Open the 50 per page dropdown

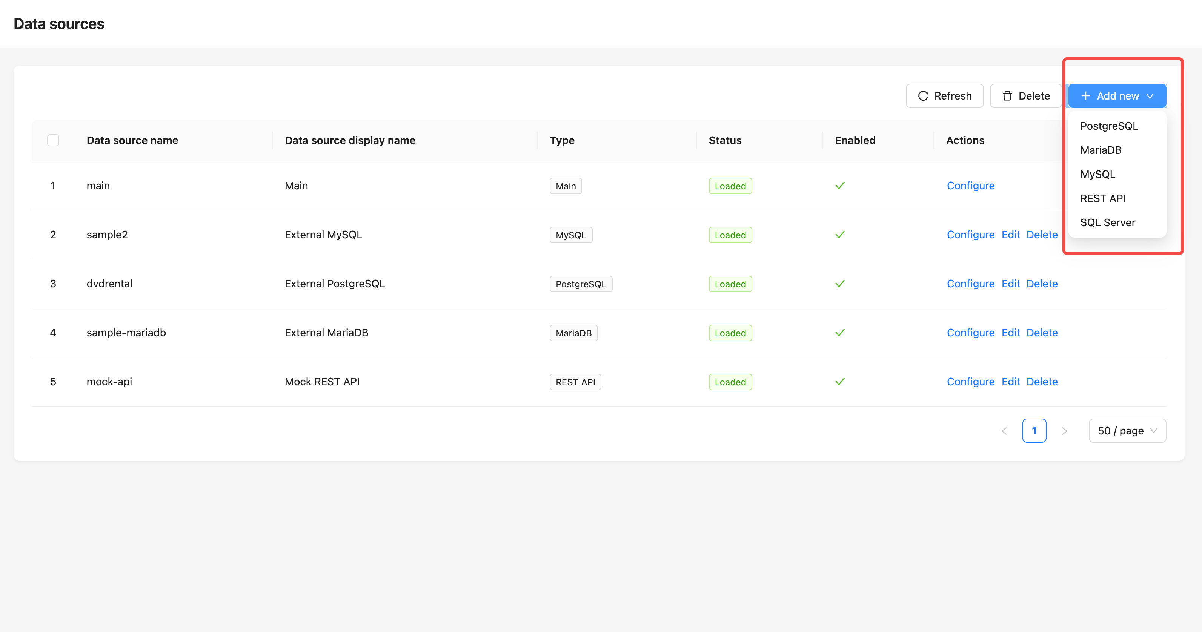[1127, 430]
